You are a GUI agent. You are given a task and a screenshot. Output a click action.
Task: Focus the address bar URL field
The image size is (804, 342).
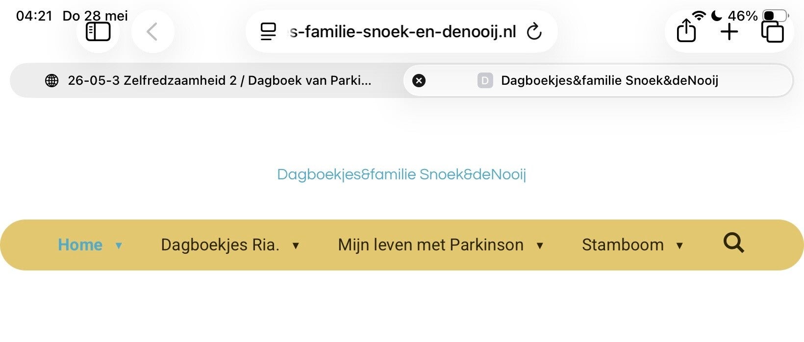(402, 32)
